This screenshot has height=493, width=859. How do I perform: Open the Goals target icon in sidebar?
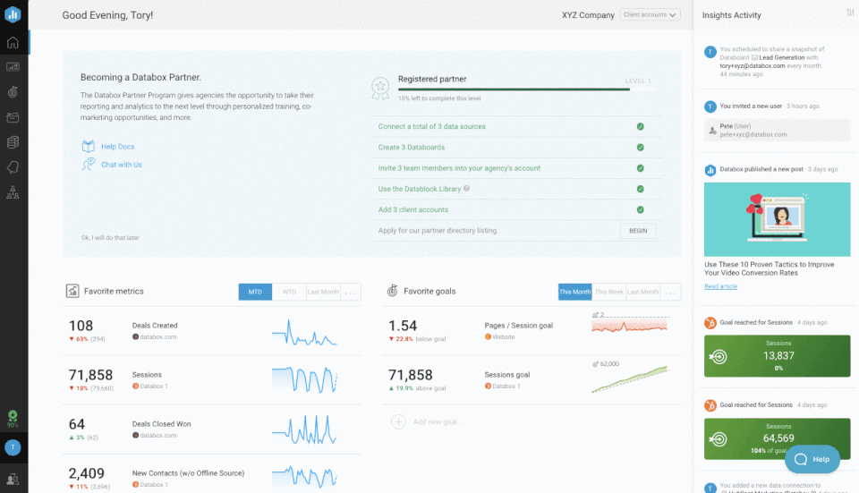click(13, 91)
